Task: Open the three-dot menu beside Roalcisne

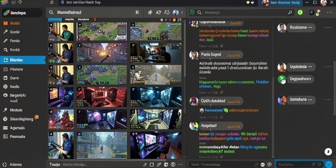Action: coord(328,28)
